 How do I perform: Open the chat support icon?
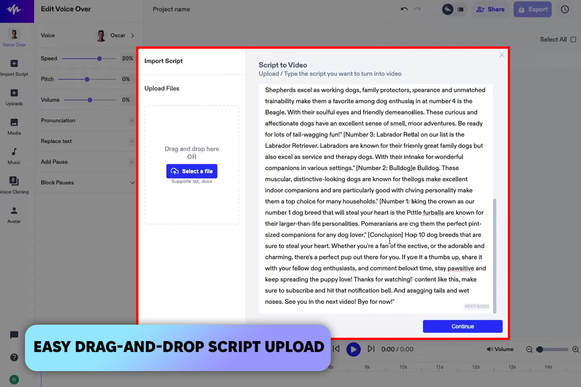pos(14,335)
